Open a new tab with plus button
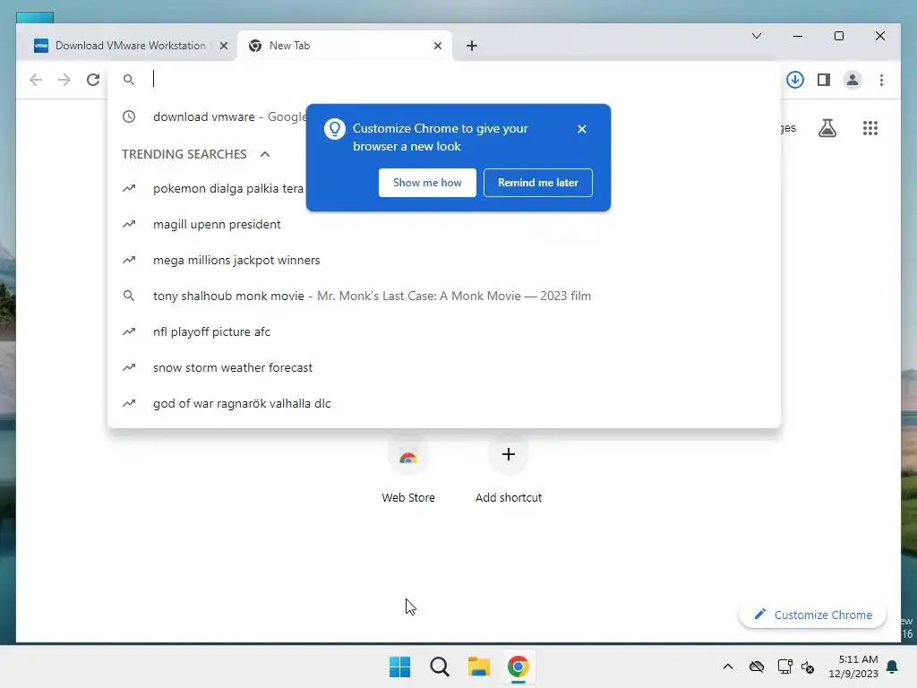 pyautogui.click(x=472, y=46)
